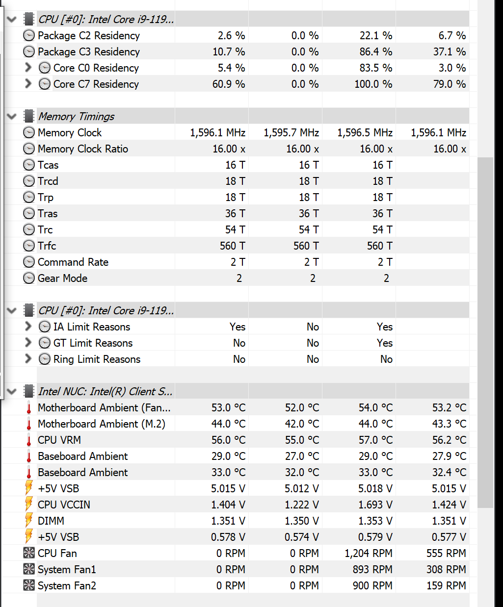The image size is (503, 607).
Task: Click the Intel NUC section chip icon
Action: click(29, 392)
